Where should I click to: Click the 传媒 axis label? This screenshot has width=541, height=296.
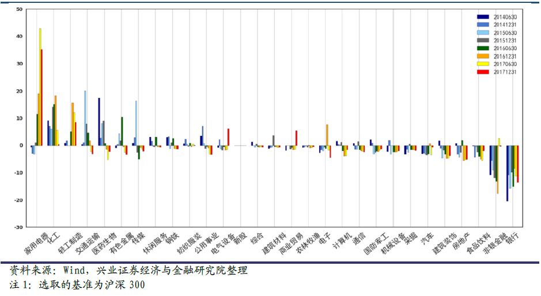[x=139, y=238]
